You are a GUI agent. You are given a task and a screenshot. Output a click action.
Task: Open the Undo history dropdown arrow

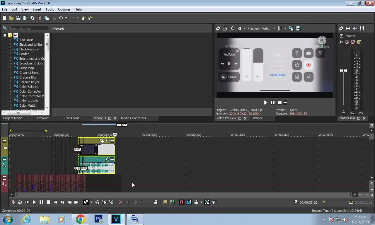pyautogui.click(x=66, y=18)
